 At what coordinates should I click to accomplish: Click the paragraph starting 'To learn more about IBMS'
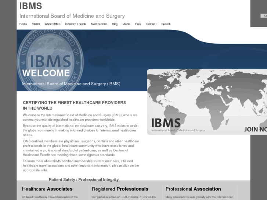pyautogui.click(x=81, y=166)
